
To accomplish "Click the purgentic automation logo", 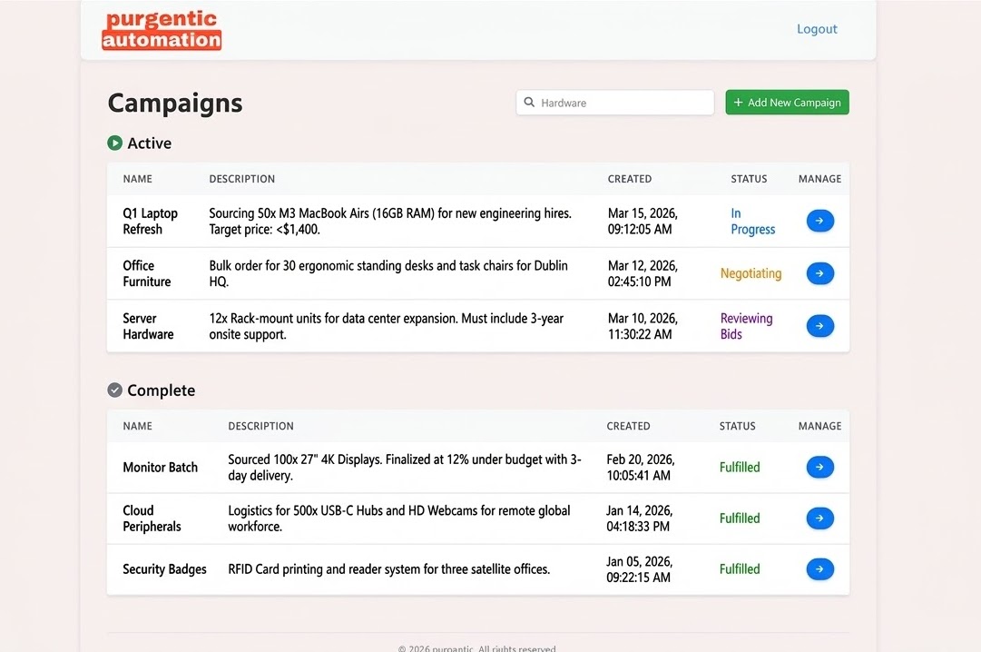I will pos(161,29).
